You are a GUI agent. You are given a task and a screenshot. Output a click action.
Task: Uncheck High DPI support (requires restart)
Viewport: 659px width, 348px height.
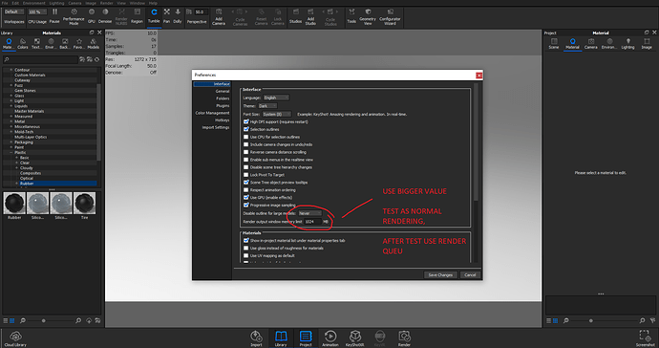point(246,121)
